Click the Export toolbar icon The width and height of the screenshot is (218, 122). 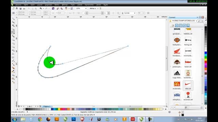61,8
